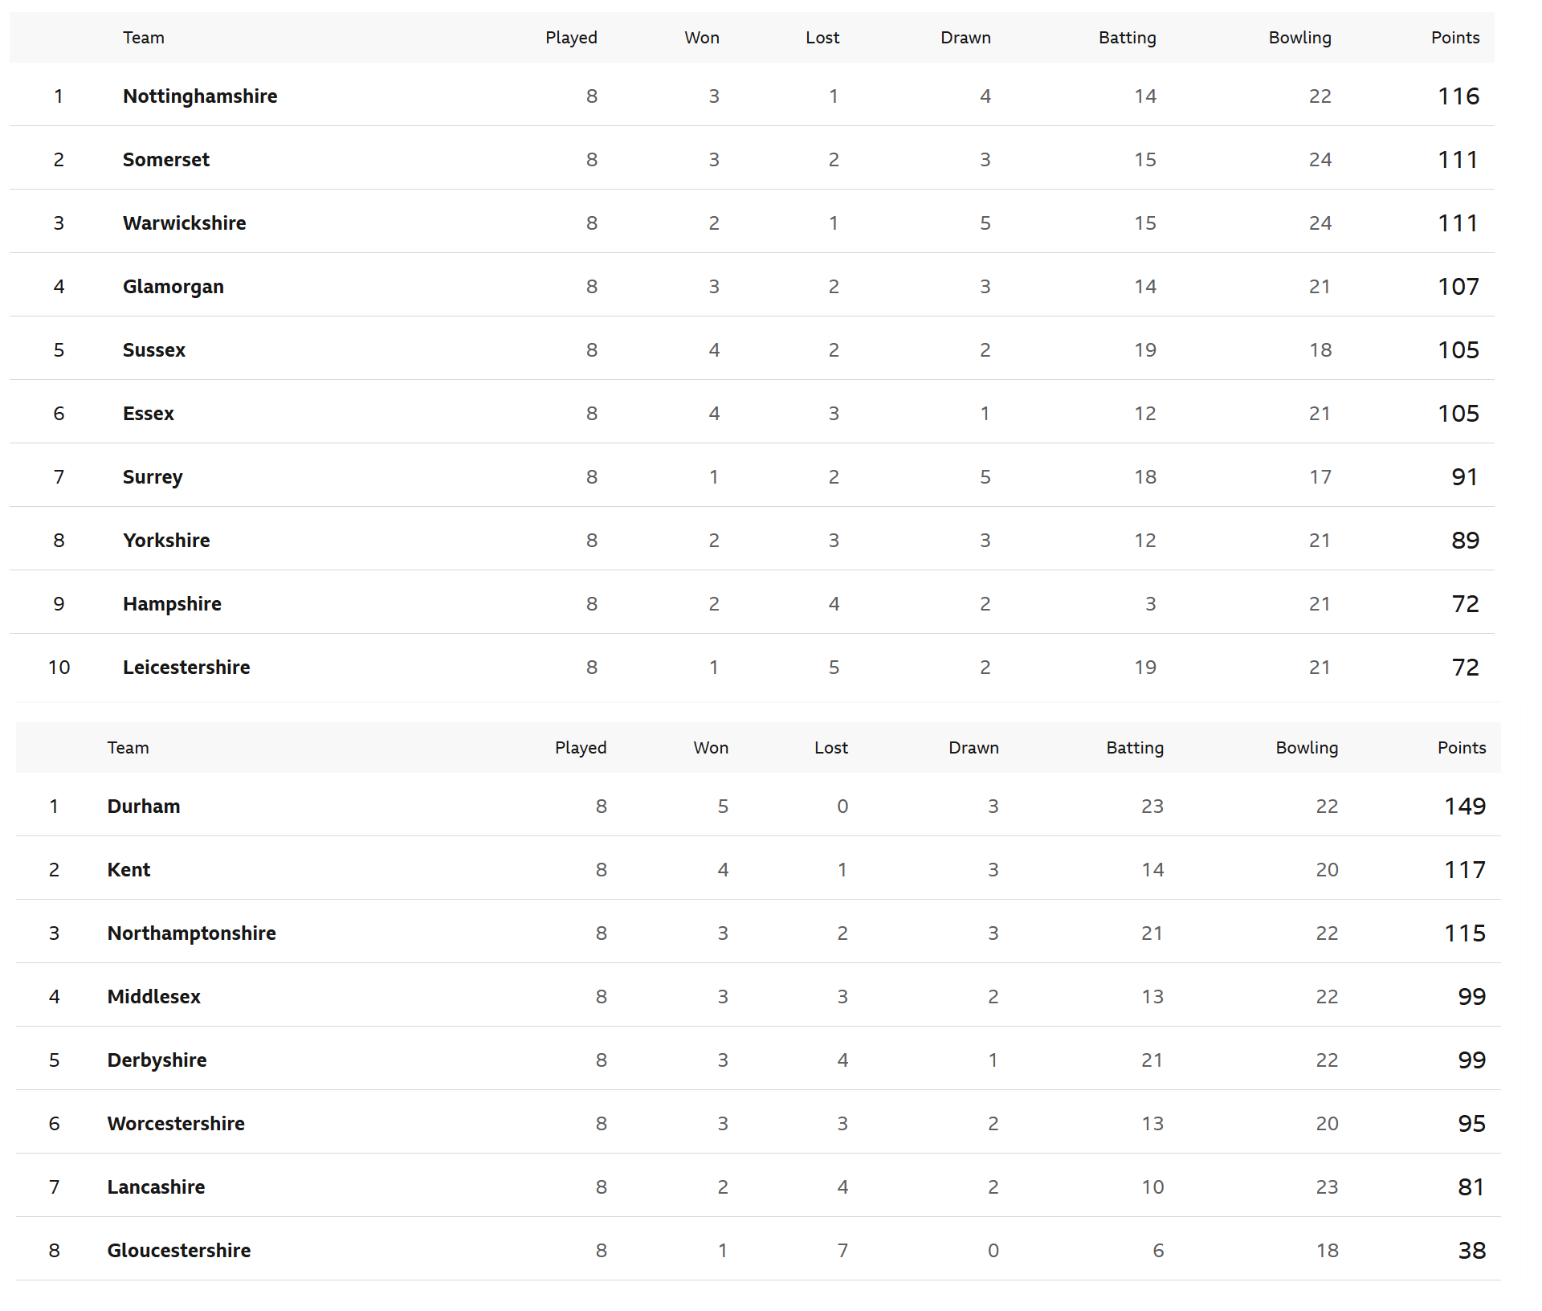Screen dimensions: 1542x1311
Task: Click Hampshire in the standings
Action: [172, 604]
